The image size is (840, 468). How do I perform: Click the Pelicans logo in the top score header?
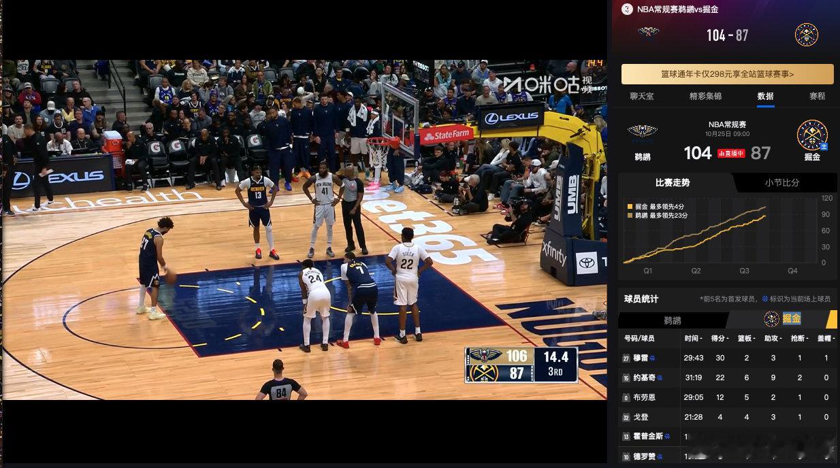click(648, 33)
